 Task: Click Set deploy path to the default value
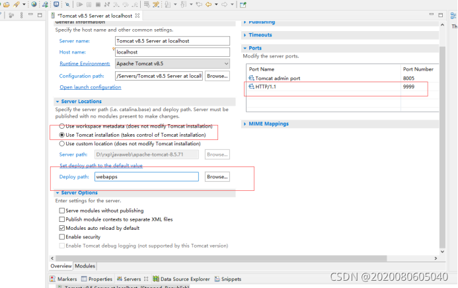pos(101,165)
